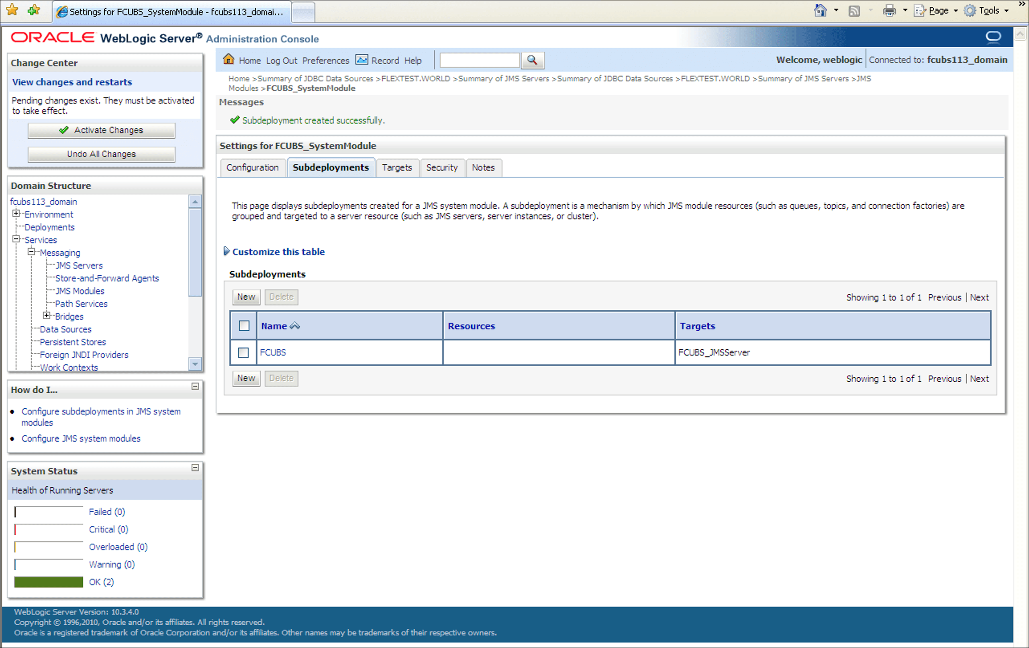Check the FCUBS subdeployment row checkbox
1029x648 pixels.
243,353
